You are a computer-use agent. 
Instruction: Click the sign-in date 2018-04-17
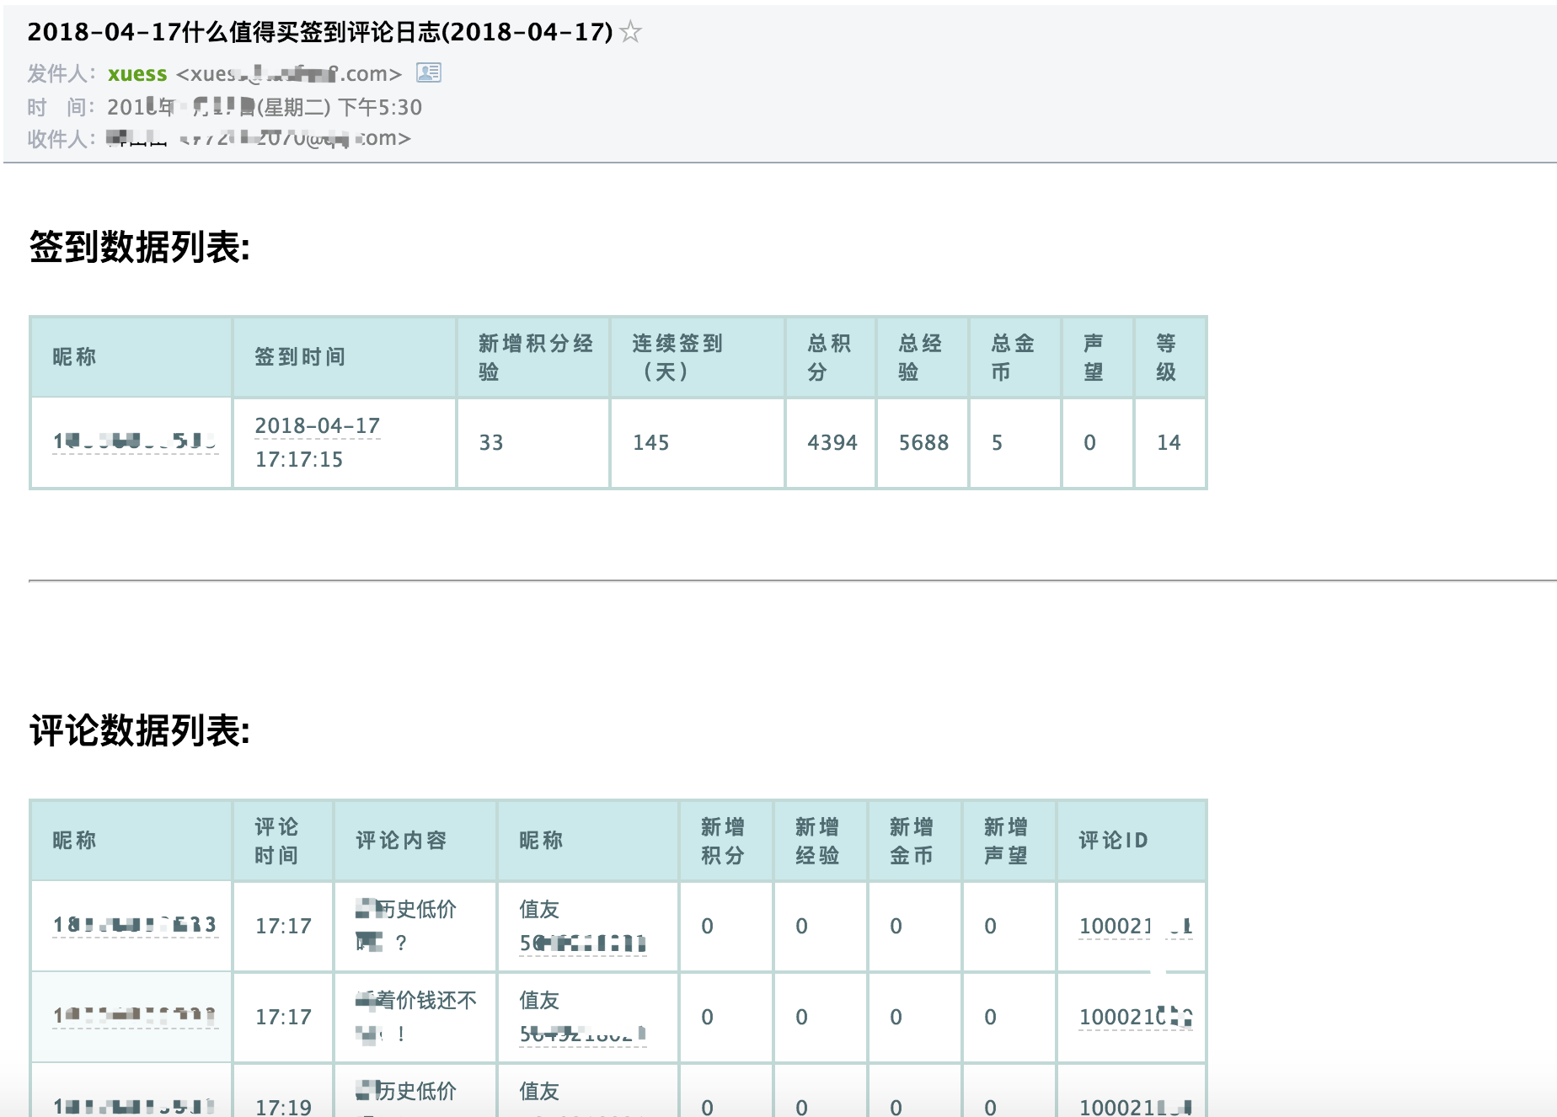click(318, 426)
